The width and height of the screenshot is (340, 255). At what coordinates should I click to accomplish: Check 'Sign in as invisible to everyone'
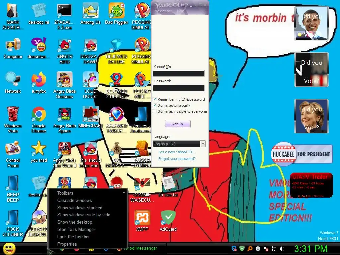tap(155, 111)
